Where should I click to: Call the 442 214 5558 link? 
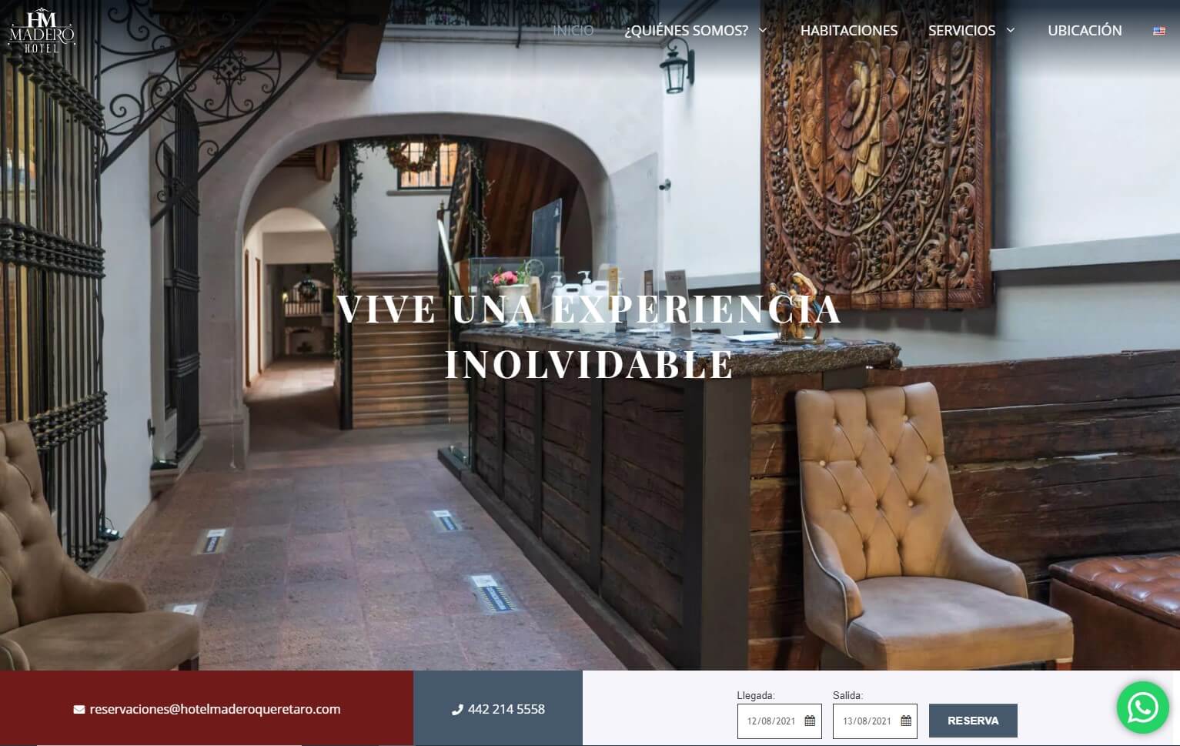point(506,709)
